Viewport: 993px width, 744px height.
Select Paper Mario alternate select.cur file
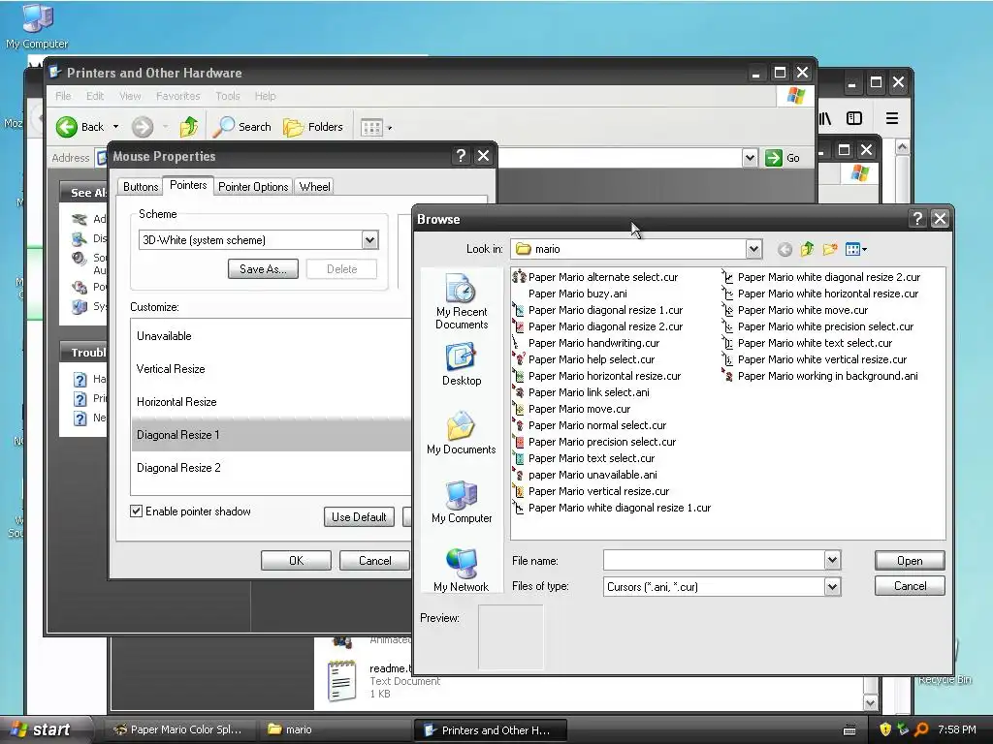tap(594, 277)
